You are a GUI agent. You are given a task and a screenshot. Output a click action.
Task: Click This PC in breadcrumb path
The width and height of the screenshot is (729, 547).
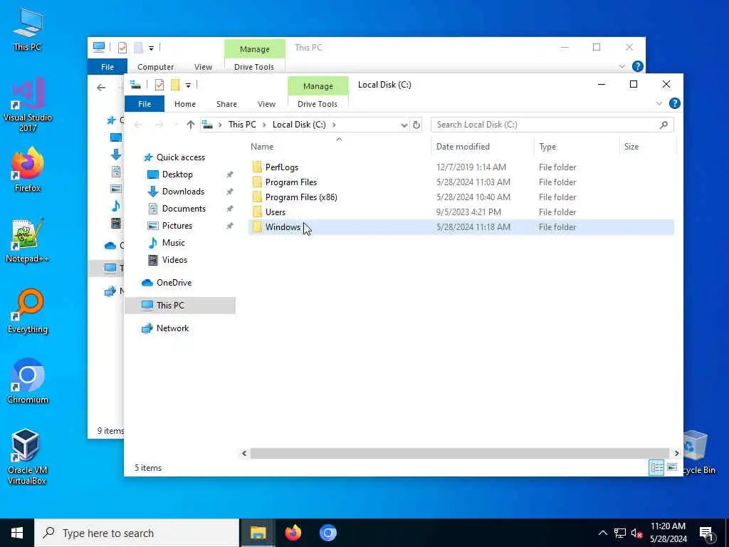pyautogui.click(x=242, y=125)
